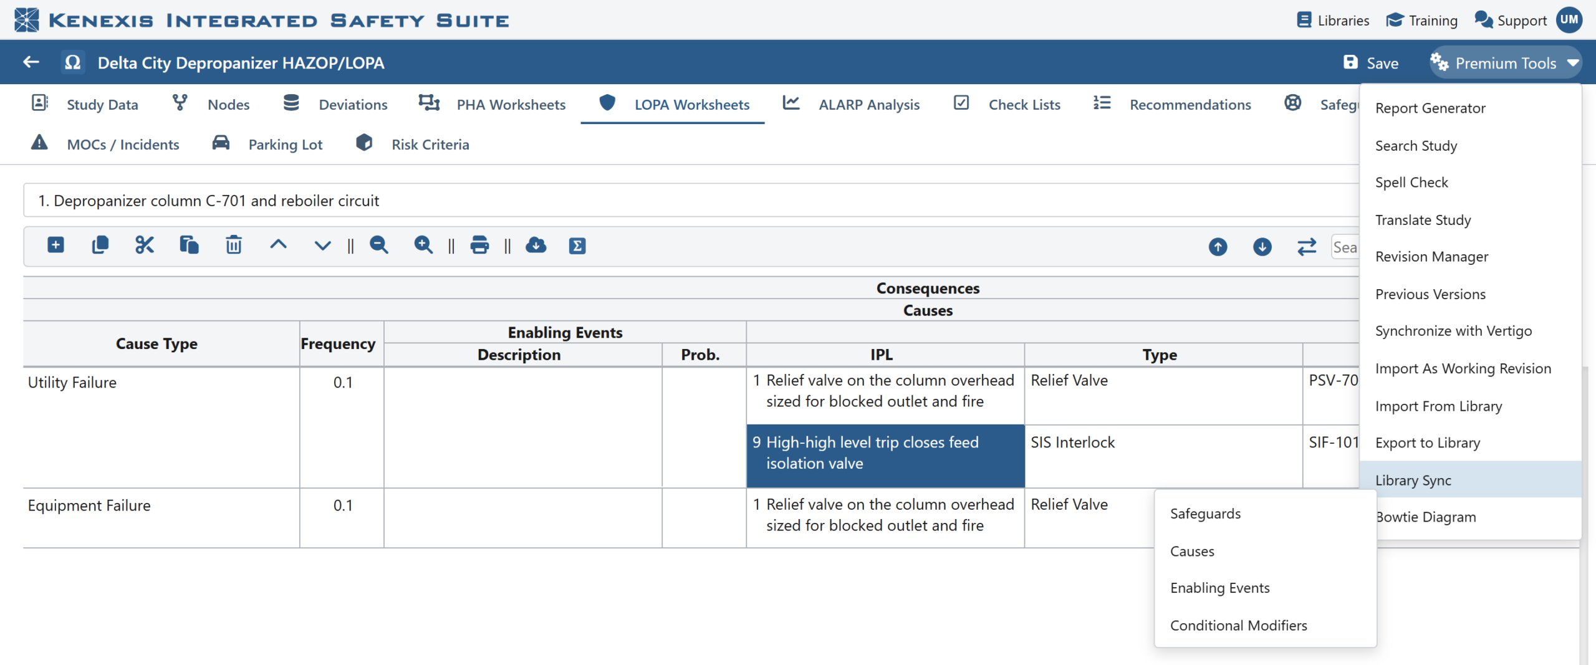Open the MOCs / Incidents tab
The image size is (1596, 665).
click(x=105, y=144)
